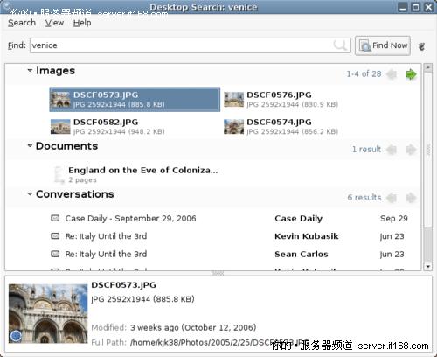
Task: Go to previous page of Images results
Action: coord(392,74)
